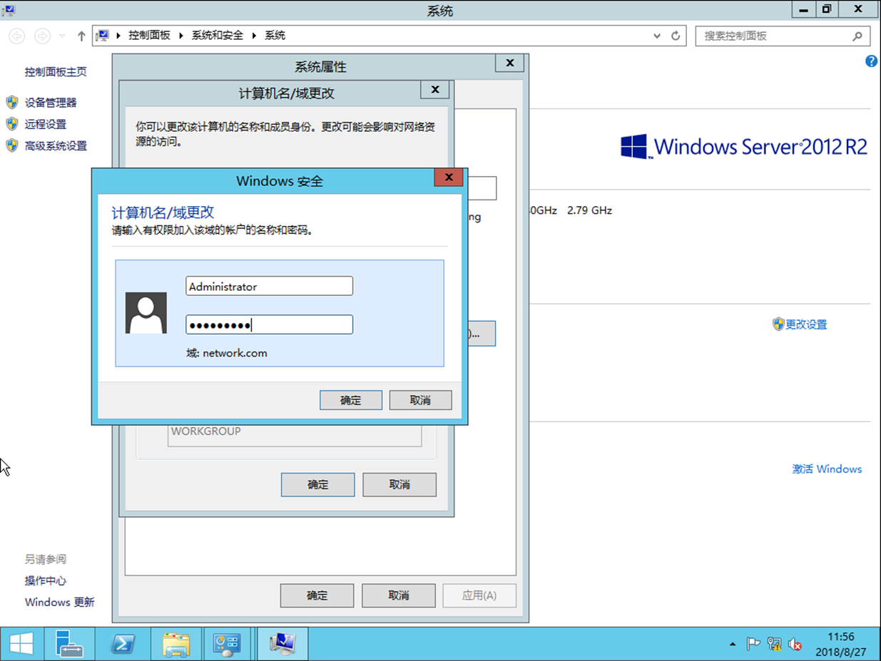881x661 pixels.
Task: Click the shield icon beside 高级系统设置
Action: [x=12, y=145]
